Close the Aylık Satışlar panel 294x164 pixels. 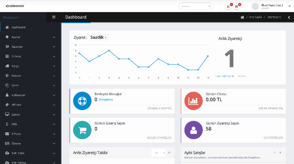point(280,152)
